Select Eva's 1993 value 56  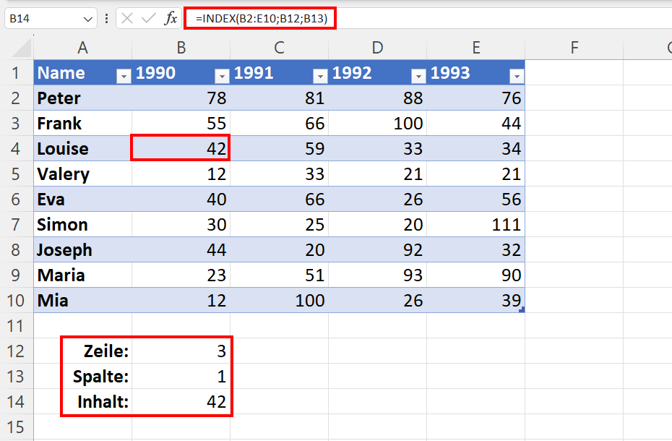pos(475,199)
